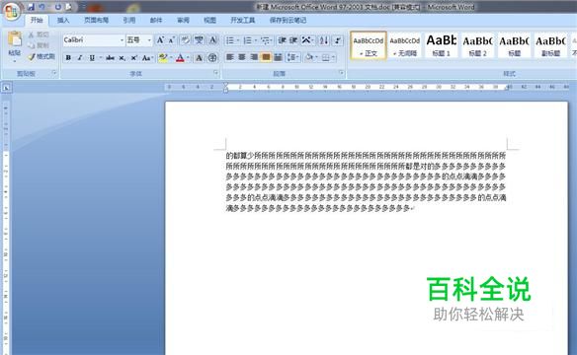577x355 pixels.
Task: Open the Calibri font name dropdown
Action: pos(122,40)
